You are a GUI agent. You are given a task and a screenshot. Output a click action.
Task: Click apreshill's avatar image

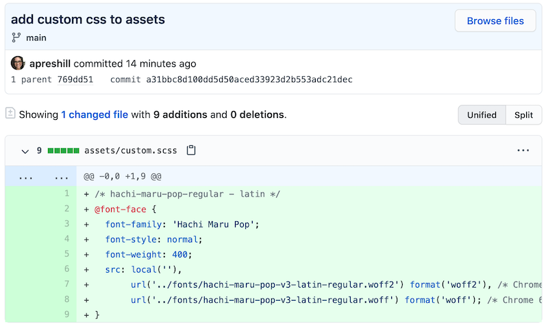coord(18,64)
